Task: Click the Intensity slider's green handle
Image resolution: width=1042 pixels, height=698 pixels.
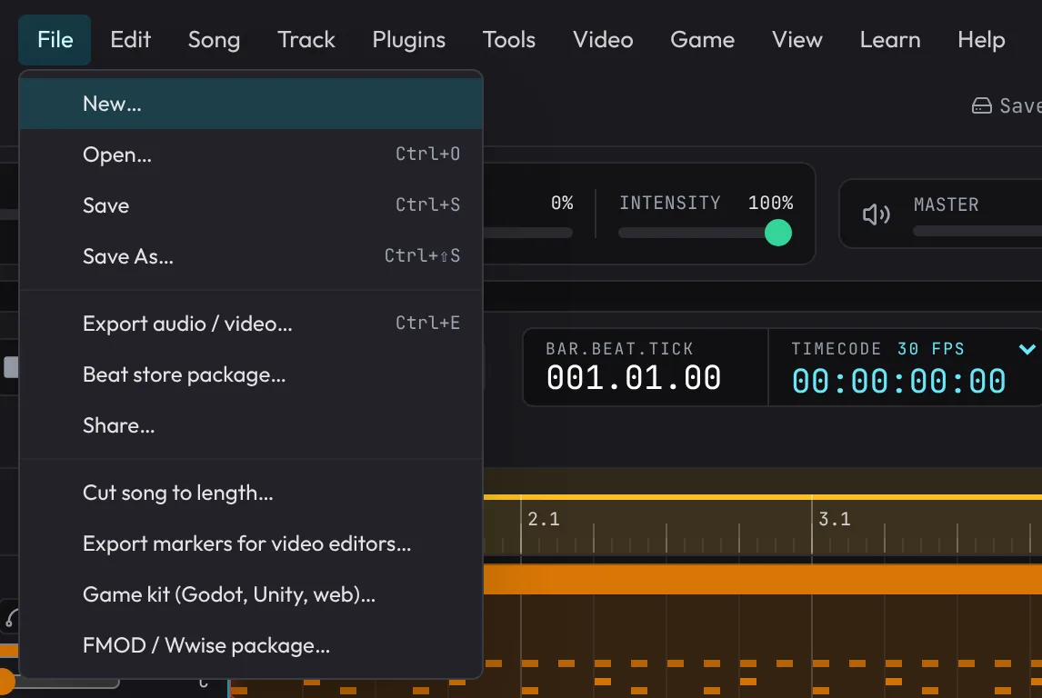Action: [778, 233]
